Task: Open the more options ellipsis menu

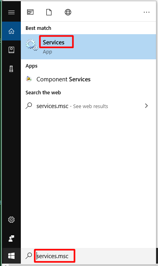Action: coord(147,12)
